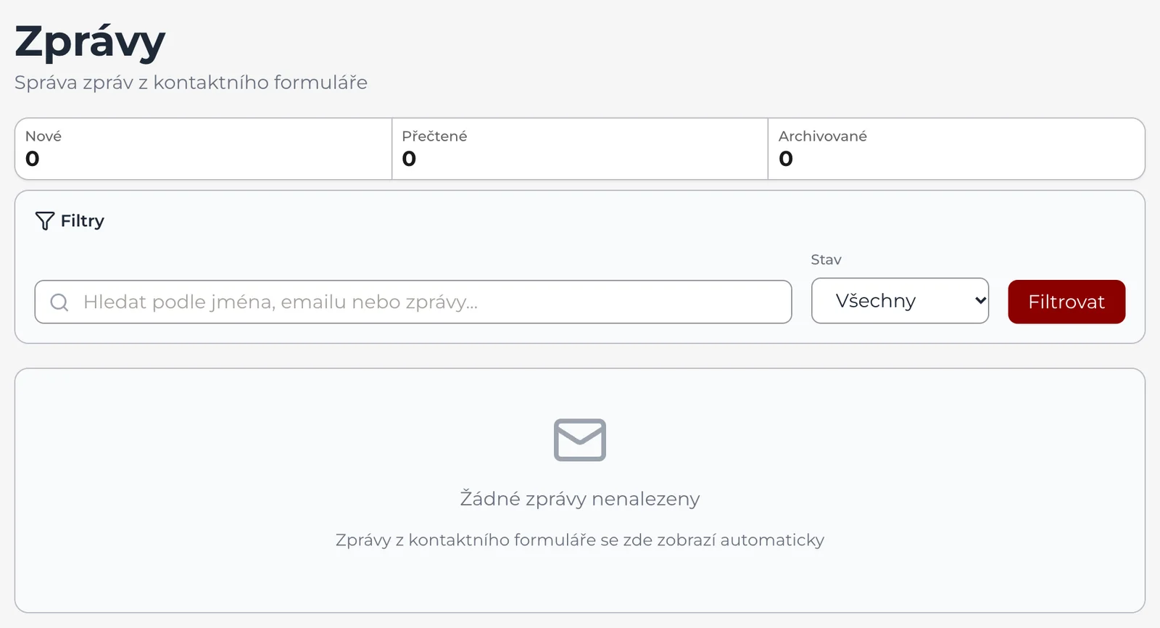This screenshot has width=1160, height=628.
Task: Click the Žádné zprávy nenalezeny text
Action: (x=580, y=498)
